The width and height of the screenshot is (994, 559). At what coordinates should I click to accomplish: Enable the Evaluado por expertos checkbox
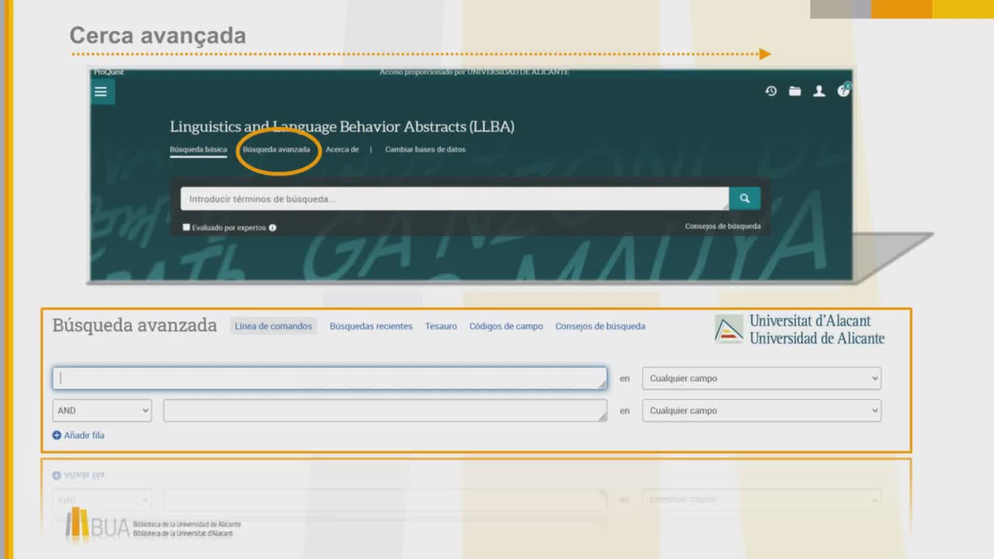coord(186,227)
